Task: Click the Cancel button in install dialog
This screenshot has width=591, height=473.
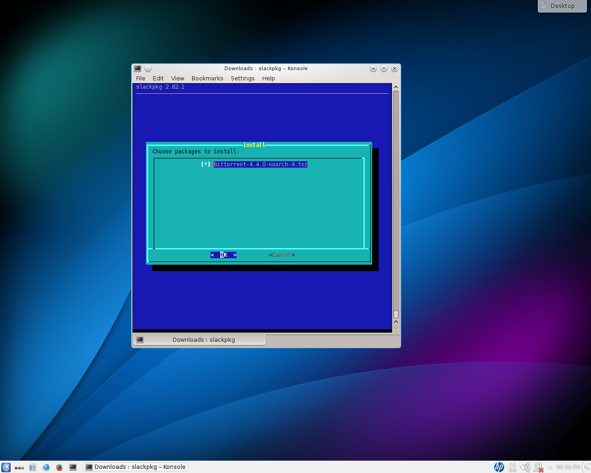Action: coord(282,255)
